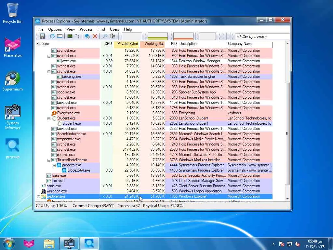
Task: Click the Everything.exe orange magnifier icon, PID 1888
Action: (x=54, y=113)
